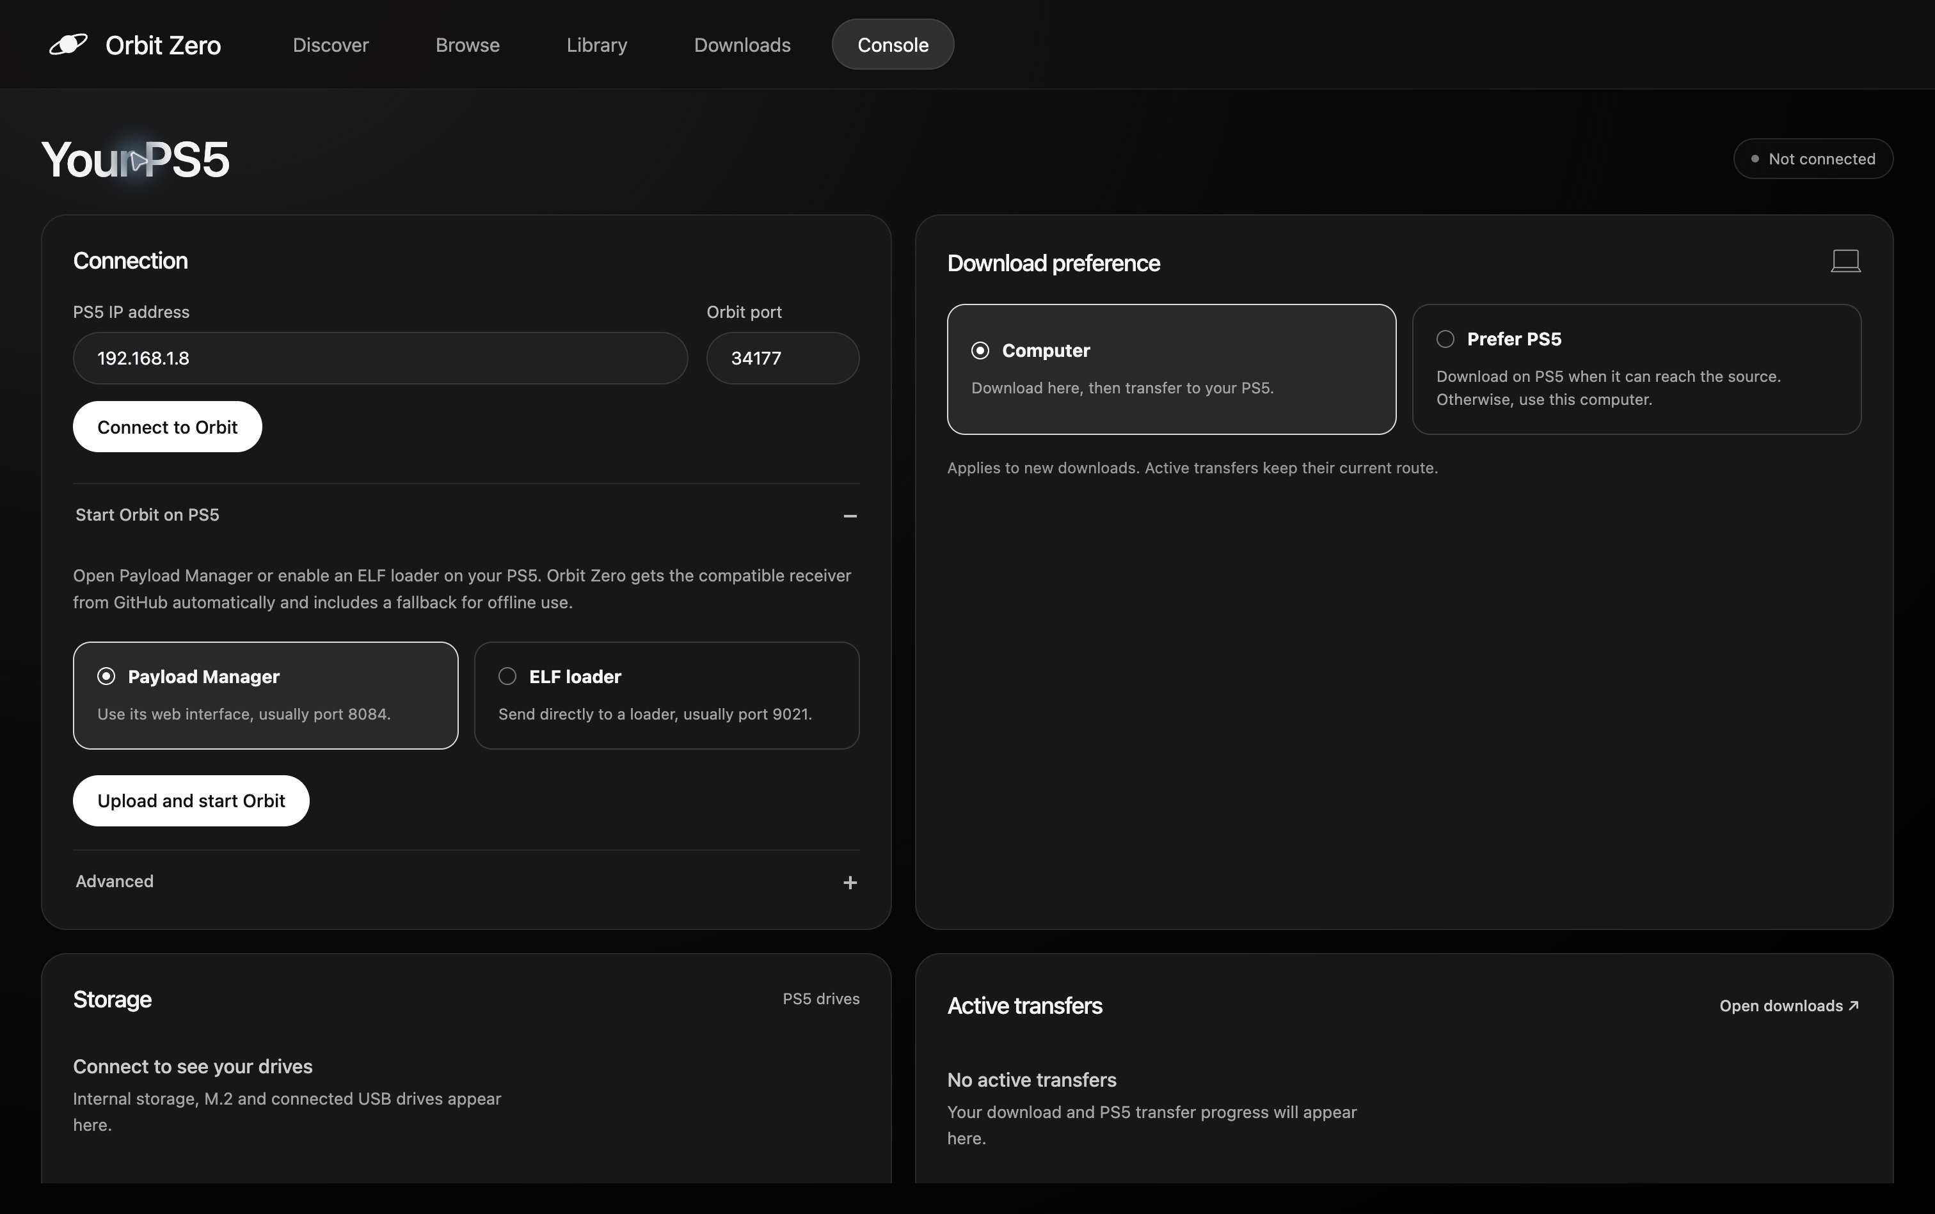Click the Your PS5 page heading

135,159
